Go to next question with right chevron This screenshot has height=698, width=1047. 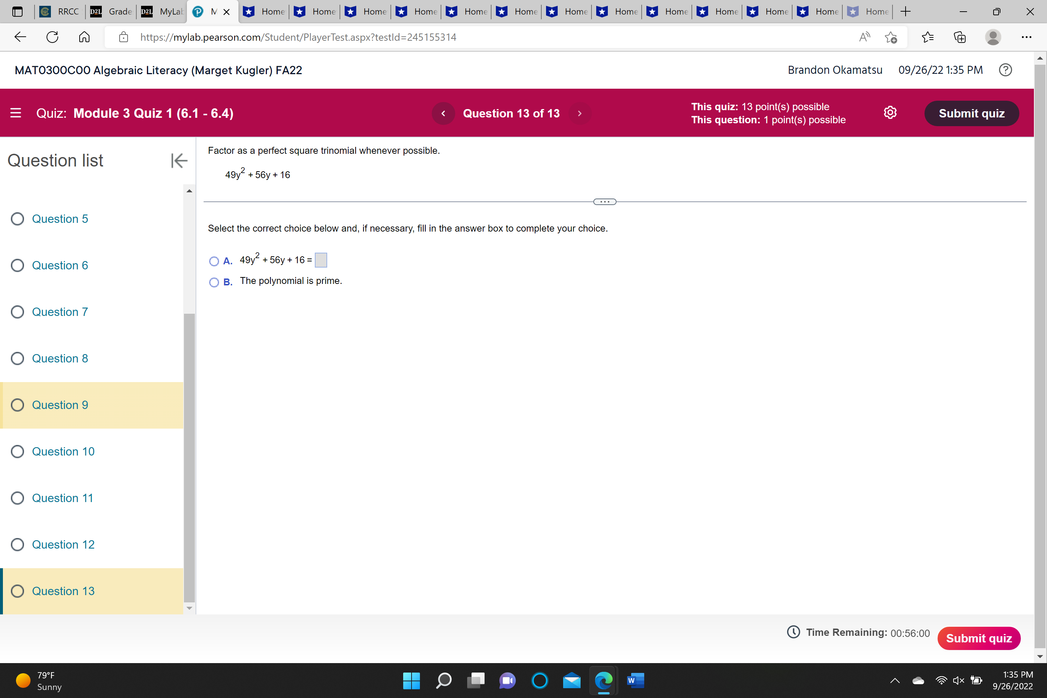coord(579,113)
